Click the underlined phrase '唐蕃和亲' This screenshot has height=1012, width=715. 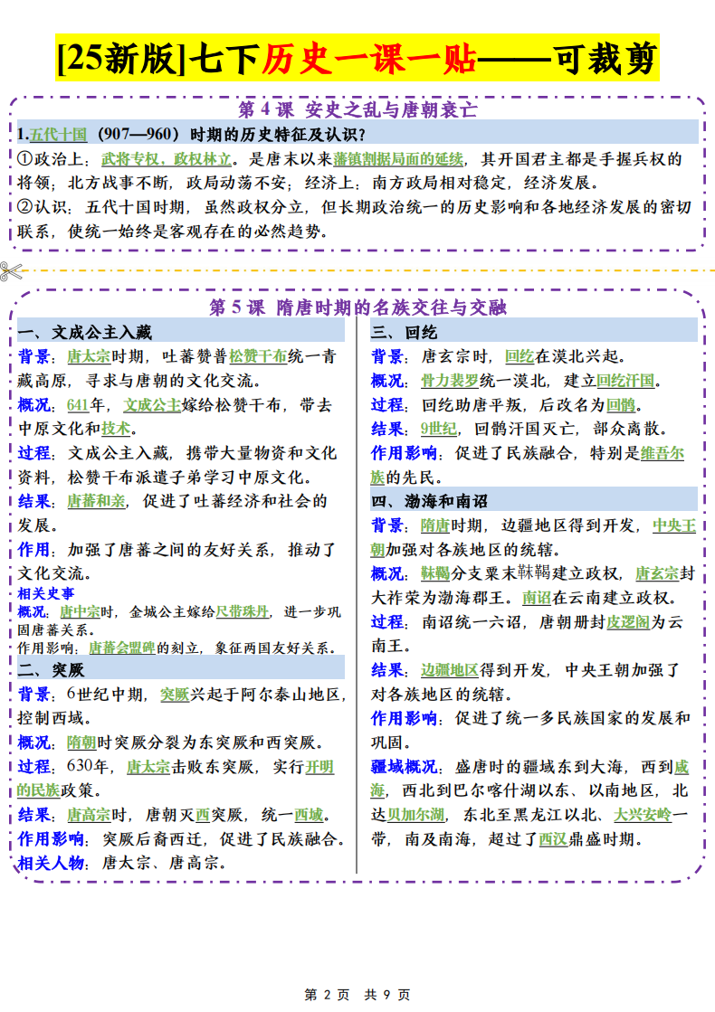click(x=96, y=501)
